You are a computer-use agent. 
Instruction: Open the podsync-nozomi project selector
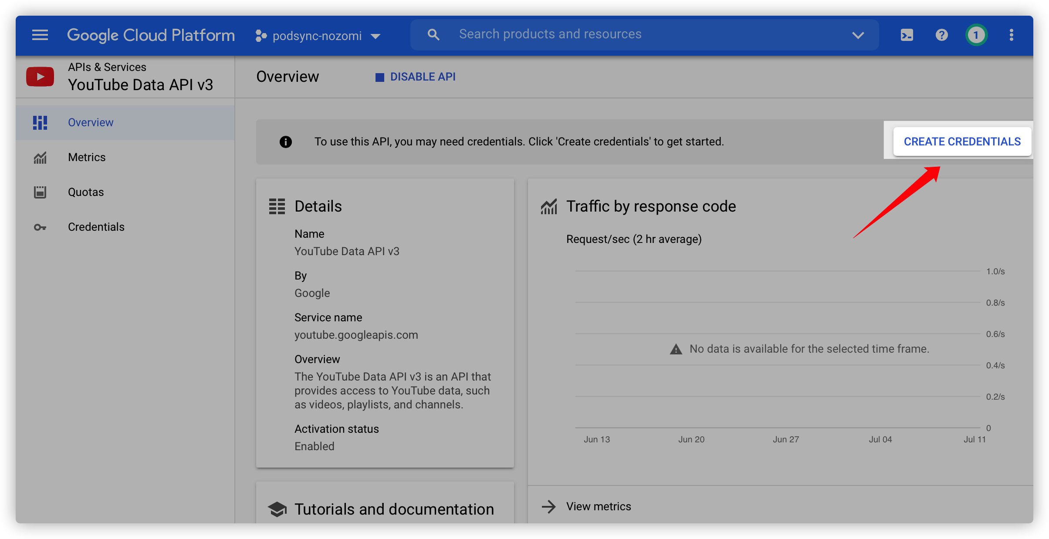coord(318,36)
